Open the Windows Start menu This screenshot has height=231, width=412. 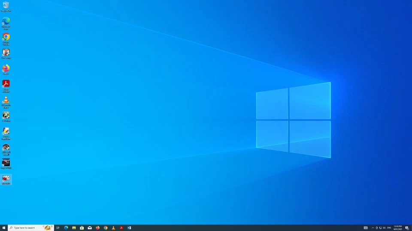click(4, 228)
